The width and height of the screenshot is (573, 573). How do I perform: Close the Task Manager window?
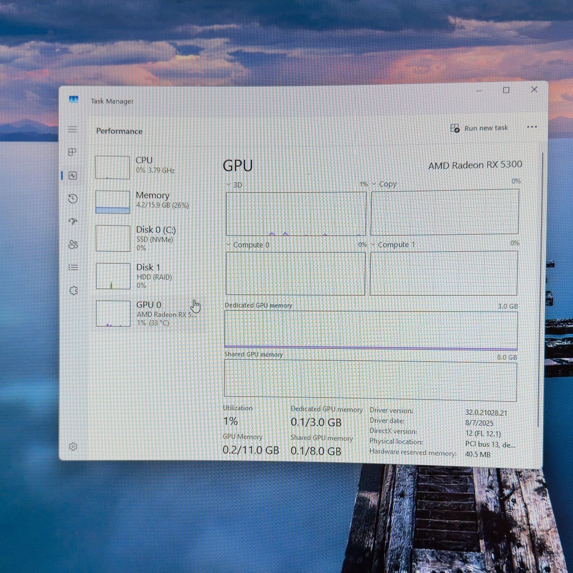[534, 90]
